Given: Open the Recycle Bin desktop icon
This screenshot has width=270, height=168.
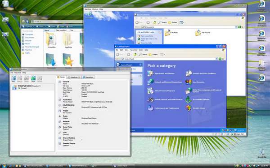Looking at the screenshot, I should click(x=262, y=153).
